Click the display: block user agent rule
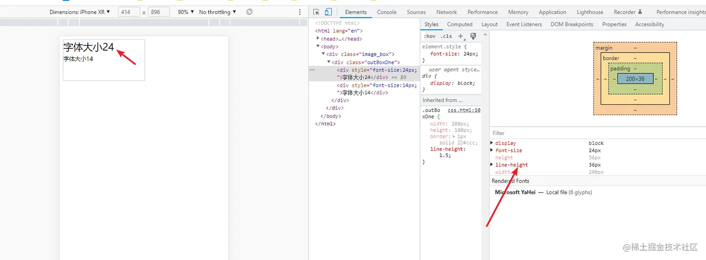 tap(452, 83)
